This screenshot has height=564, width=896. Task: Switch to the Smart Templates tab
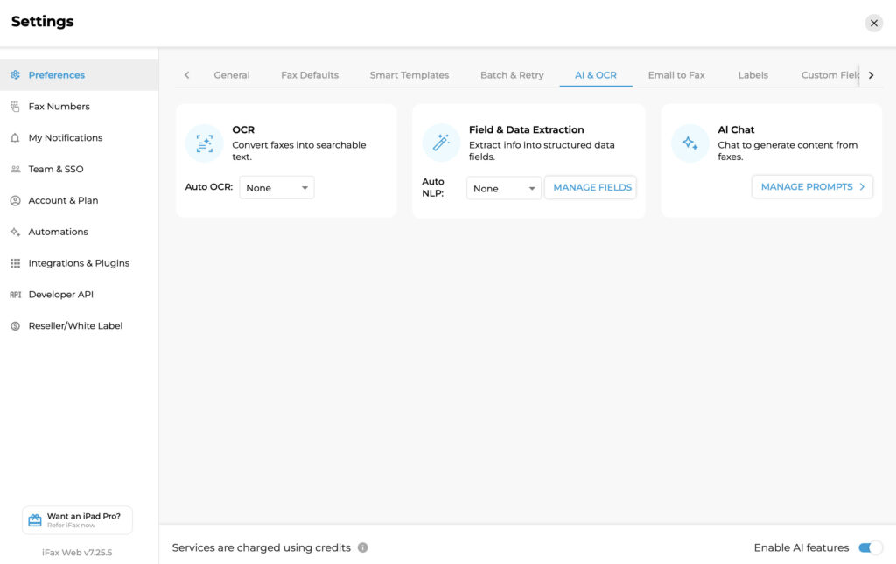pyautogui.click(x=409, y=75)
